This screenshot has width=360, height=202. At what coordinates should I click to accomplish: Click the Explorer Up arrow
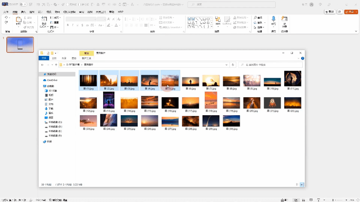[56, 65]
